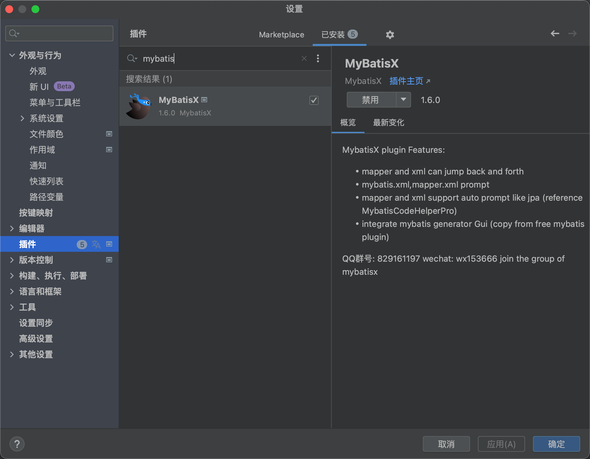Viewport: 590px width, 459px height.
Task: Open the 外观 settings page
Action: click(38, 71)
